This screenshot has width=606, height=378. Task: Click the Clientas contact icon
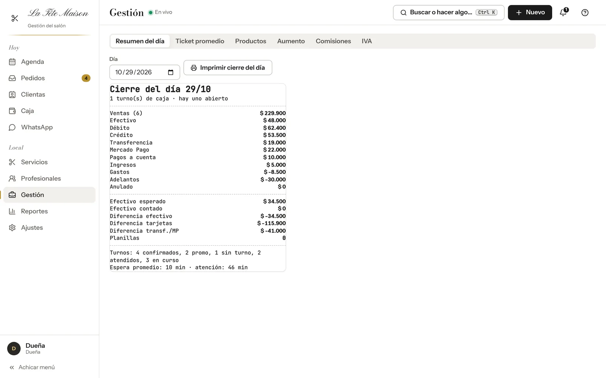pos(12,94)
